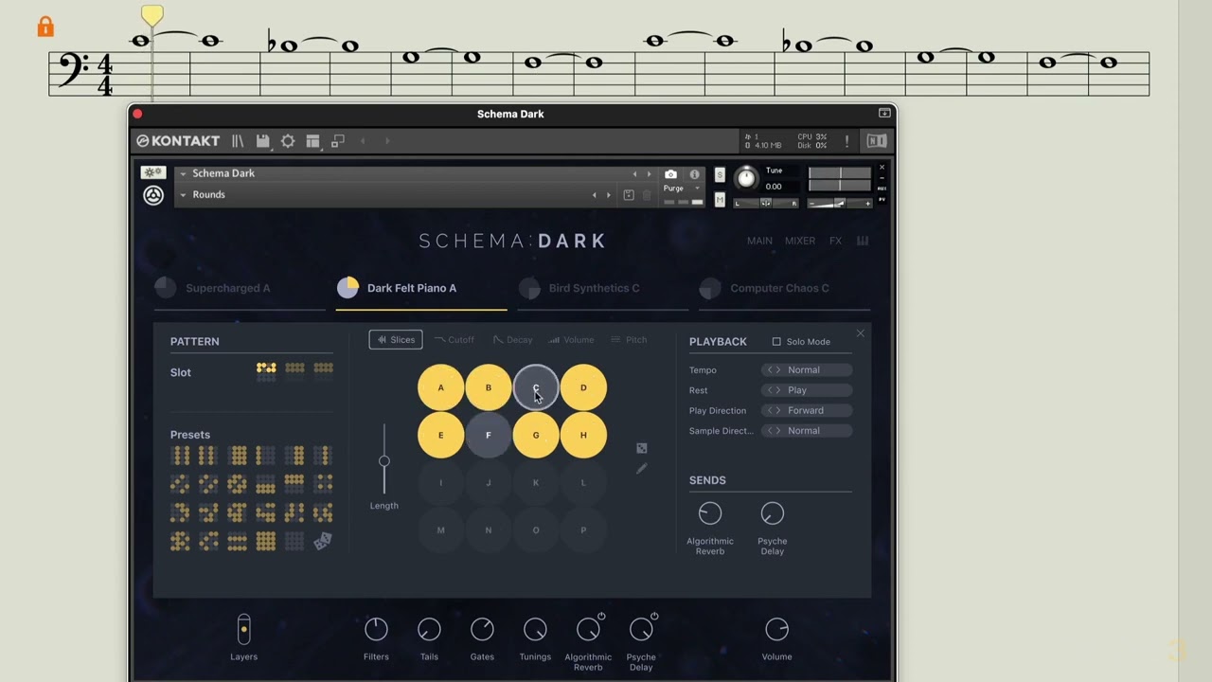Click the exclamation warning icon in Kontakt
The width and height of the screenshot is (1212, 682).
coord(847,141)
